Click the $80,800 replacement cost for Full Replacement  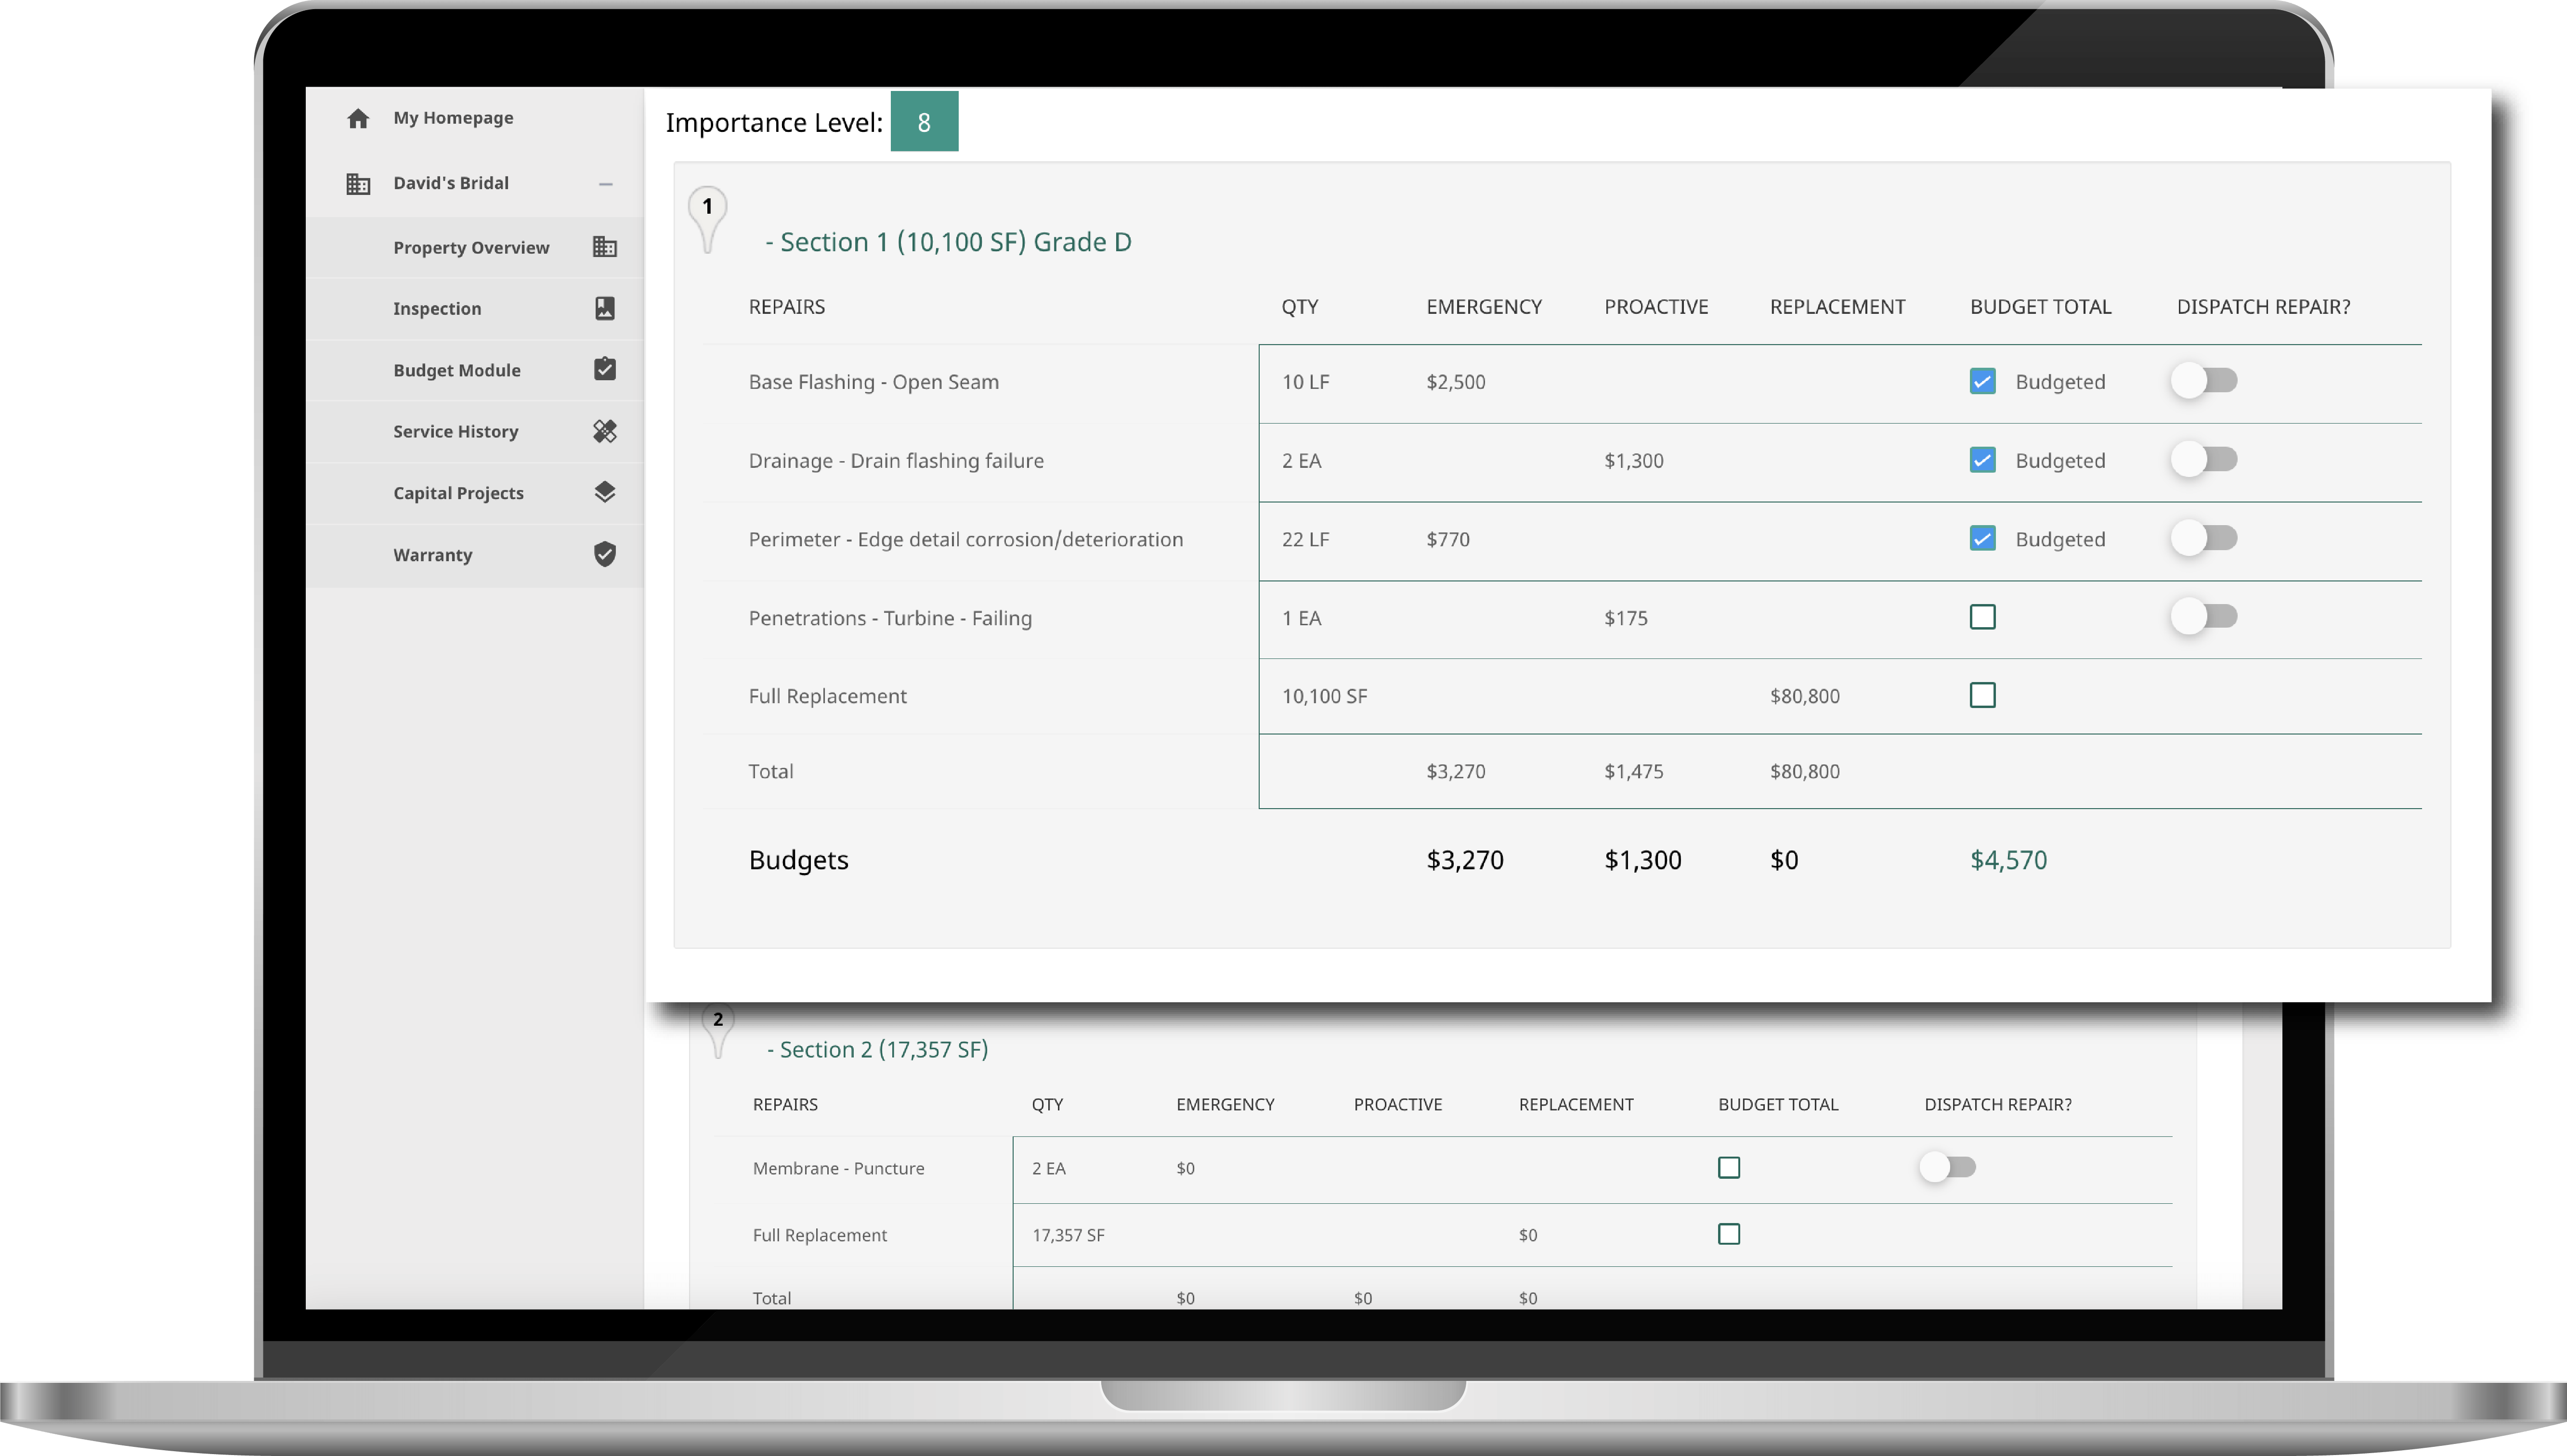[1804, 696]
